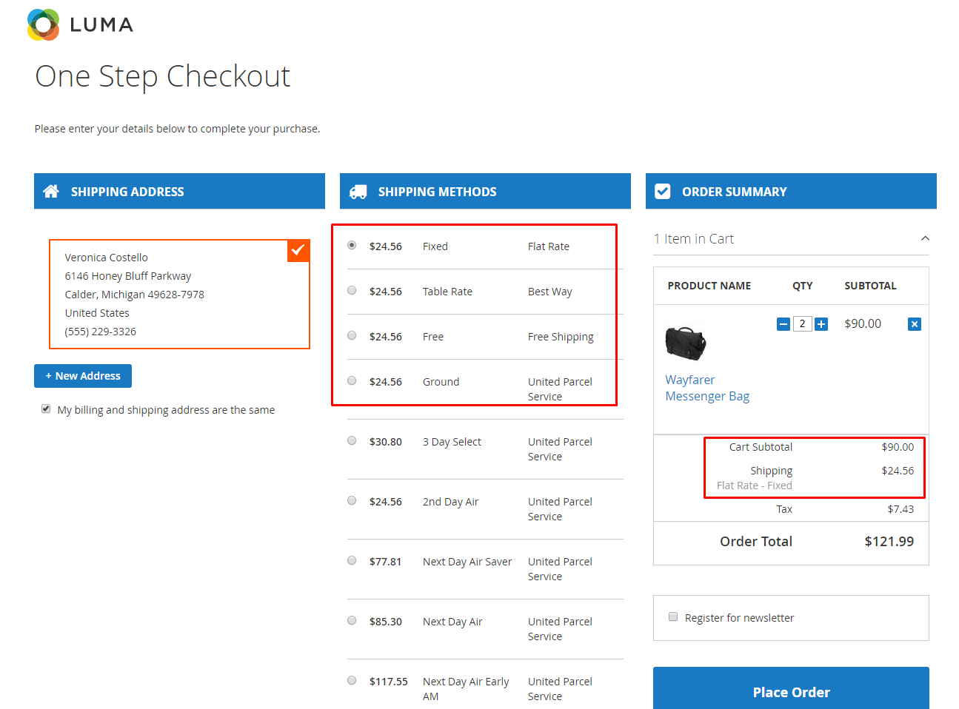The height and width of the screenshot is (709, 959).
Task: Click the house icon in Shipping Address header
Action: click(x=51, y=192)
